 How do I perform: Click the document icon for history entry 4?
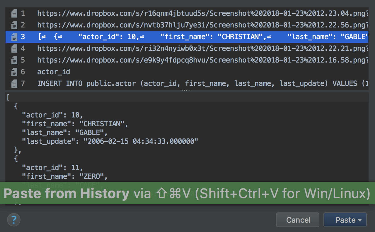coord(14,49)
